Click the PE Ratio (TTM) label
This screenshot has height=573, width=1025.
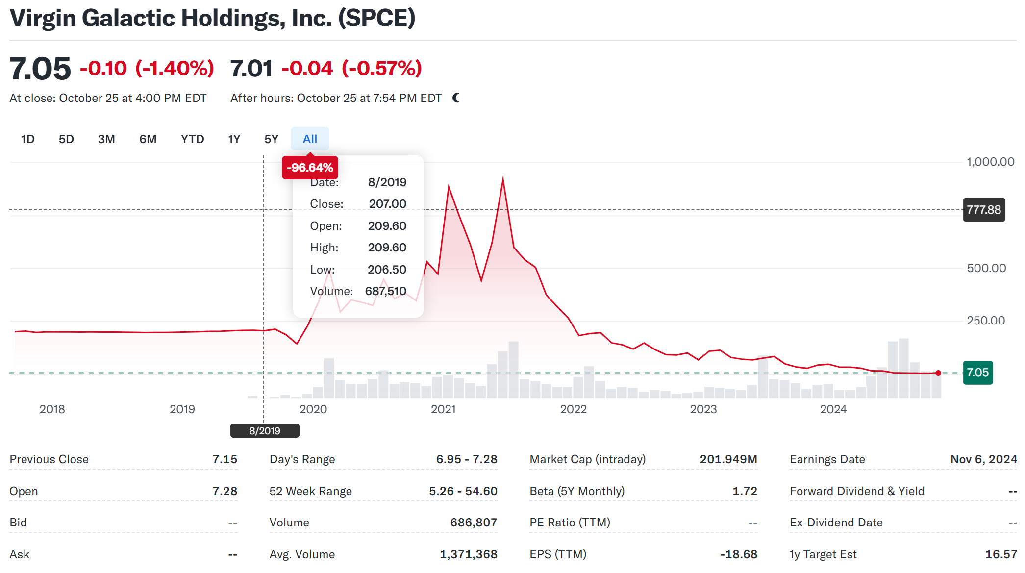[x=570, y=523]
